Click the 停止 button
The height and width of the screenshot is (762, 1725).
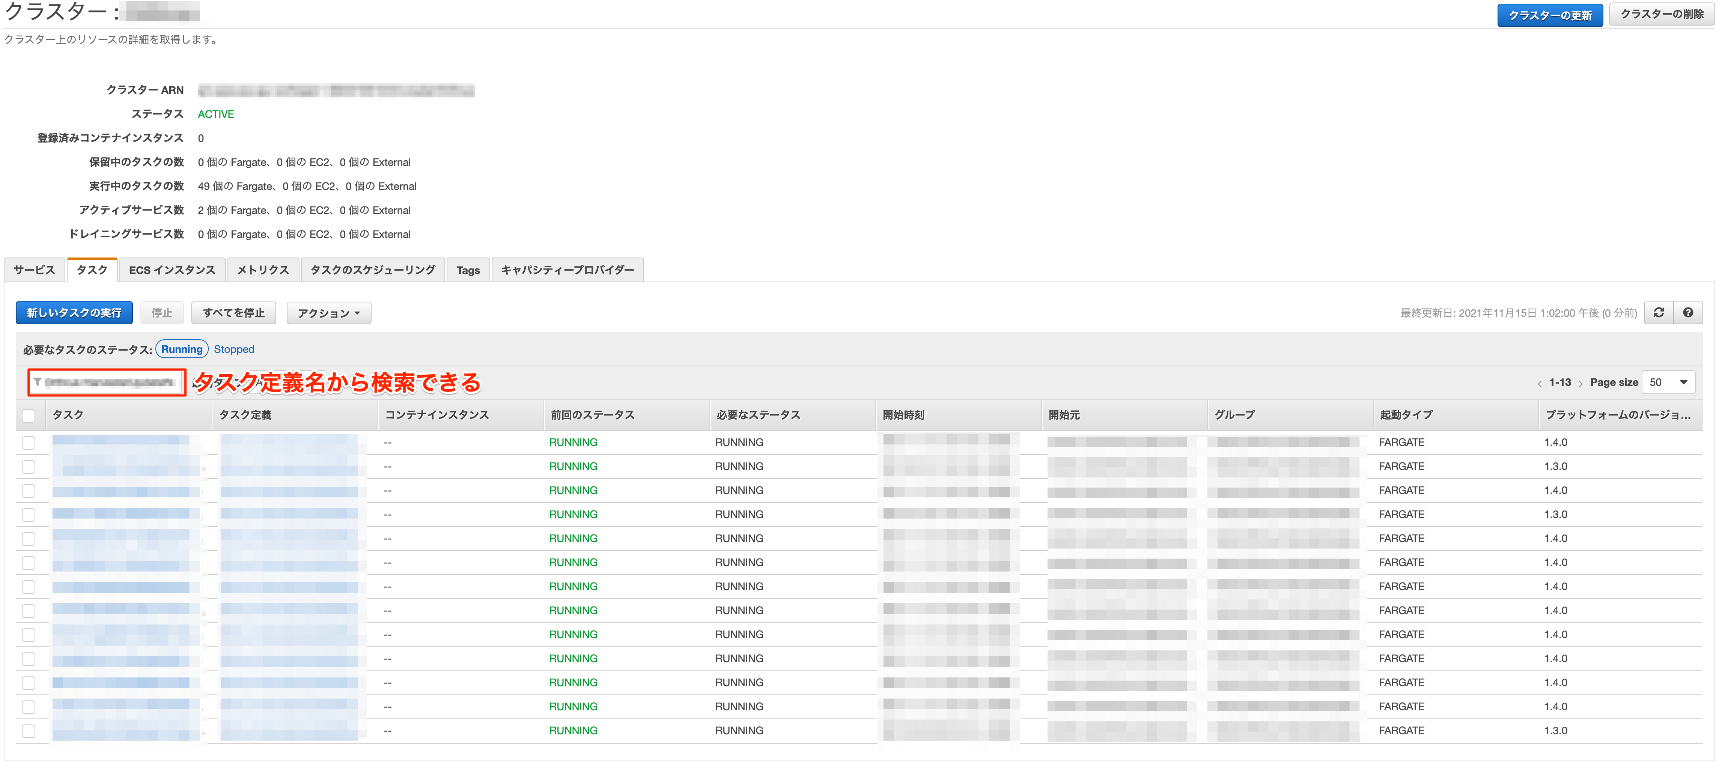162,313
